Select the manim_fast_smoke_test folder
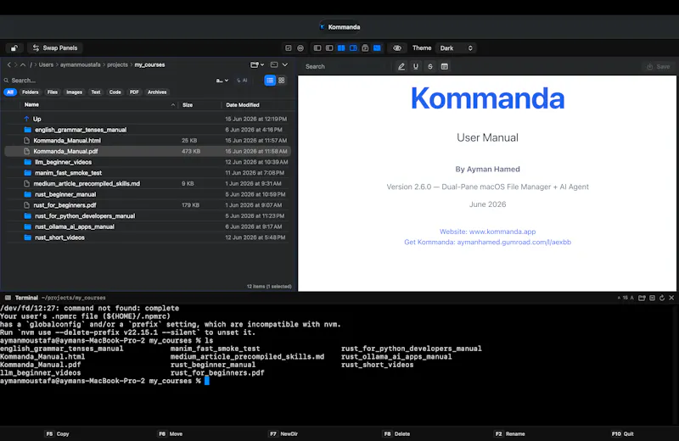This screenshot has height=441, width=679. pyautogui.click(x=147, y=173)
